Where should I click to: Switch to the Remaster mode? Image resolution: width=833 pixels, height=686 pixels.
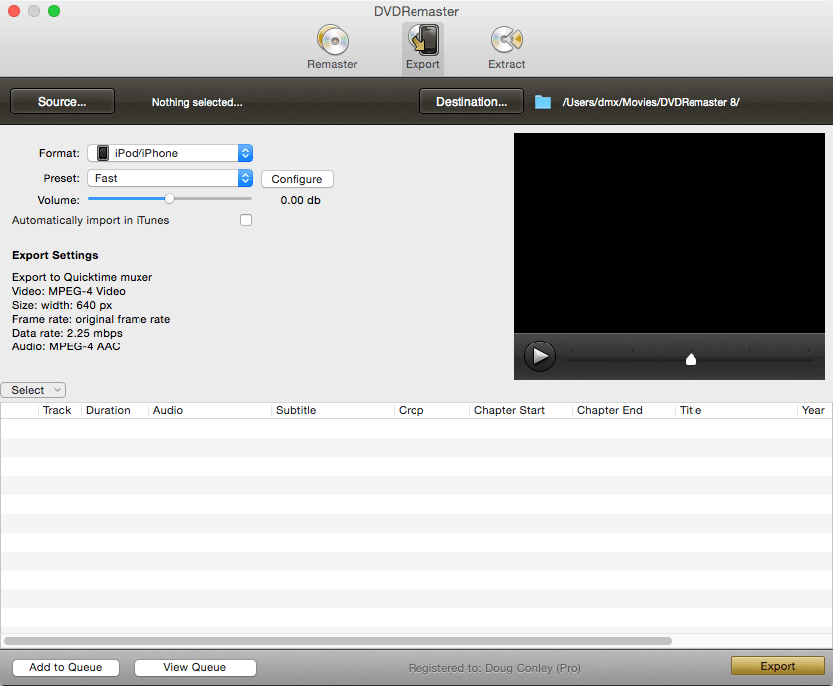tap(332, 47)
